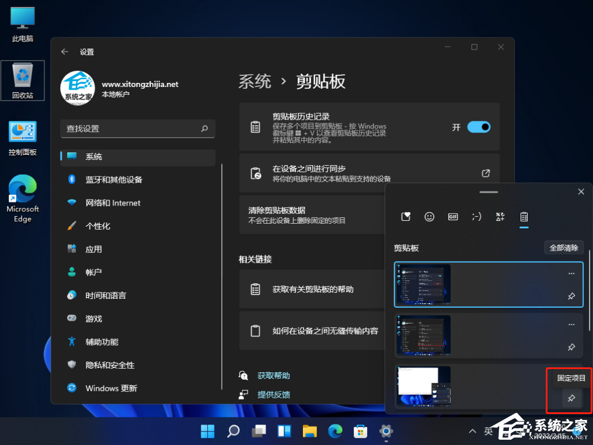Open 网络和 Internet settings
593x445 pixels.
click(x=138, y=203)
